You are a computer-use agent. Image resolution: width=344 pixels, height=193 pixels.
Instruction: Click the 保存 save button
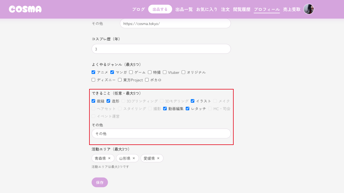pos(99,182)
